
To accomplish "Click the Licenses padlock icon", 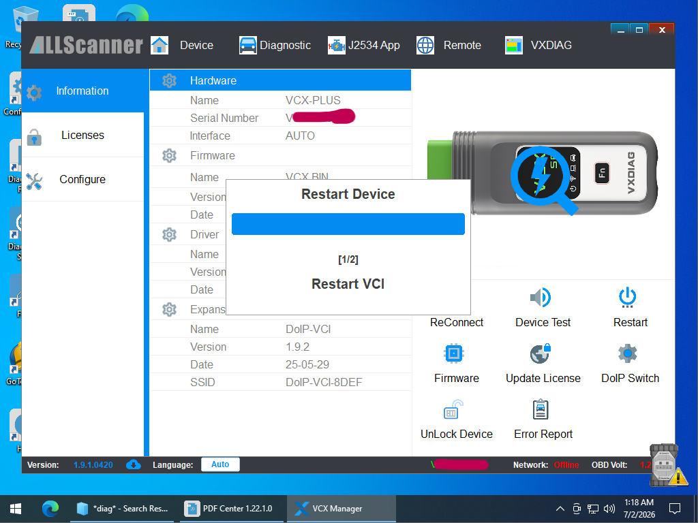I will pos(34,137).
